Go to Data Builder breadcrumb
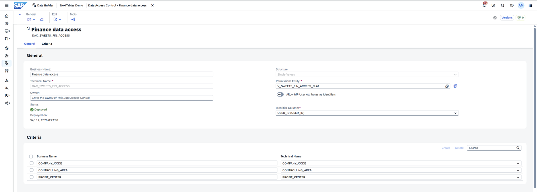537x192 pixels. click(x=43, y=5)
